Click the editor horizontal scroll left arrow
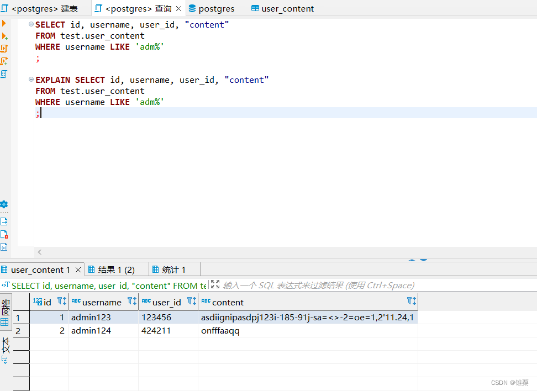The image size is (537, 391). point(40,252)
